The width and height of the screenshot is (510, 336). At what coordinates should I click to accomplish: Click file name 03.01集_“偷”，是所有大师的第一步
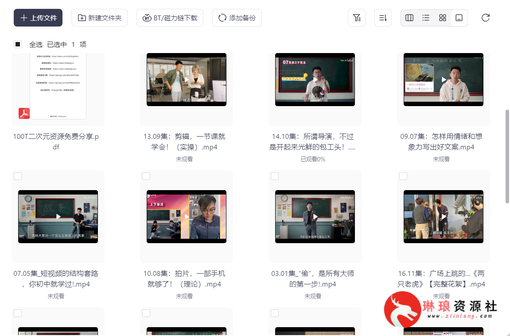click(x=312, y=279)
